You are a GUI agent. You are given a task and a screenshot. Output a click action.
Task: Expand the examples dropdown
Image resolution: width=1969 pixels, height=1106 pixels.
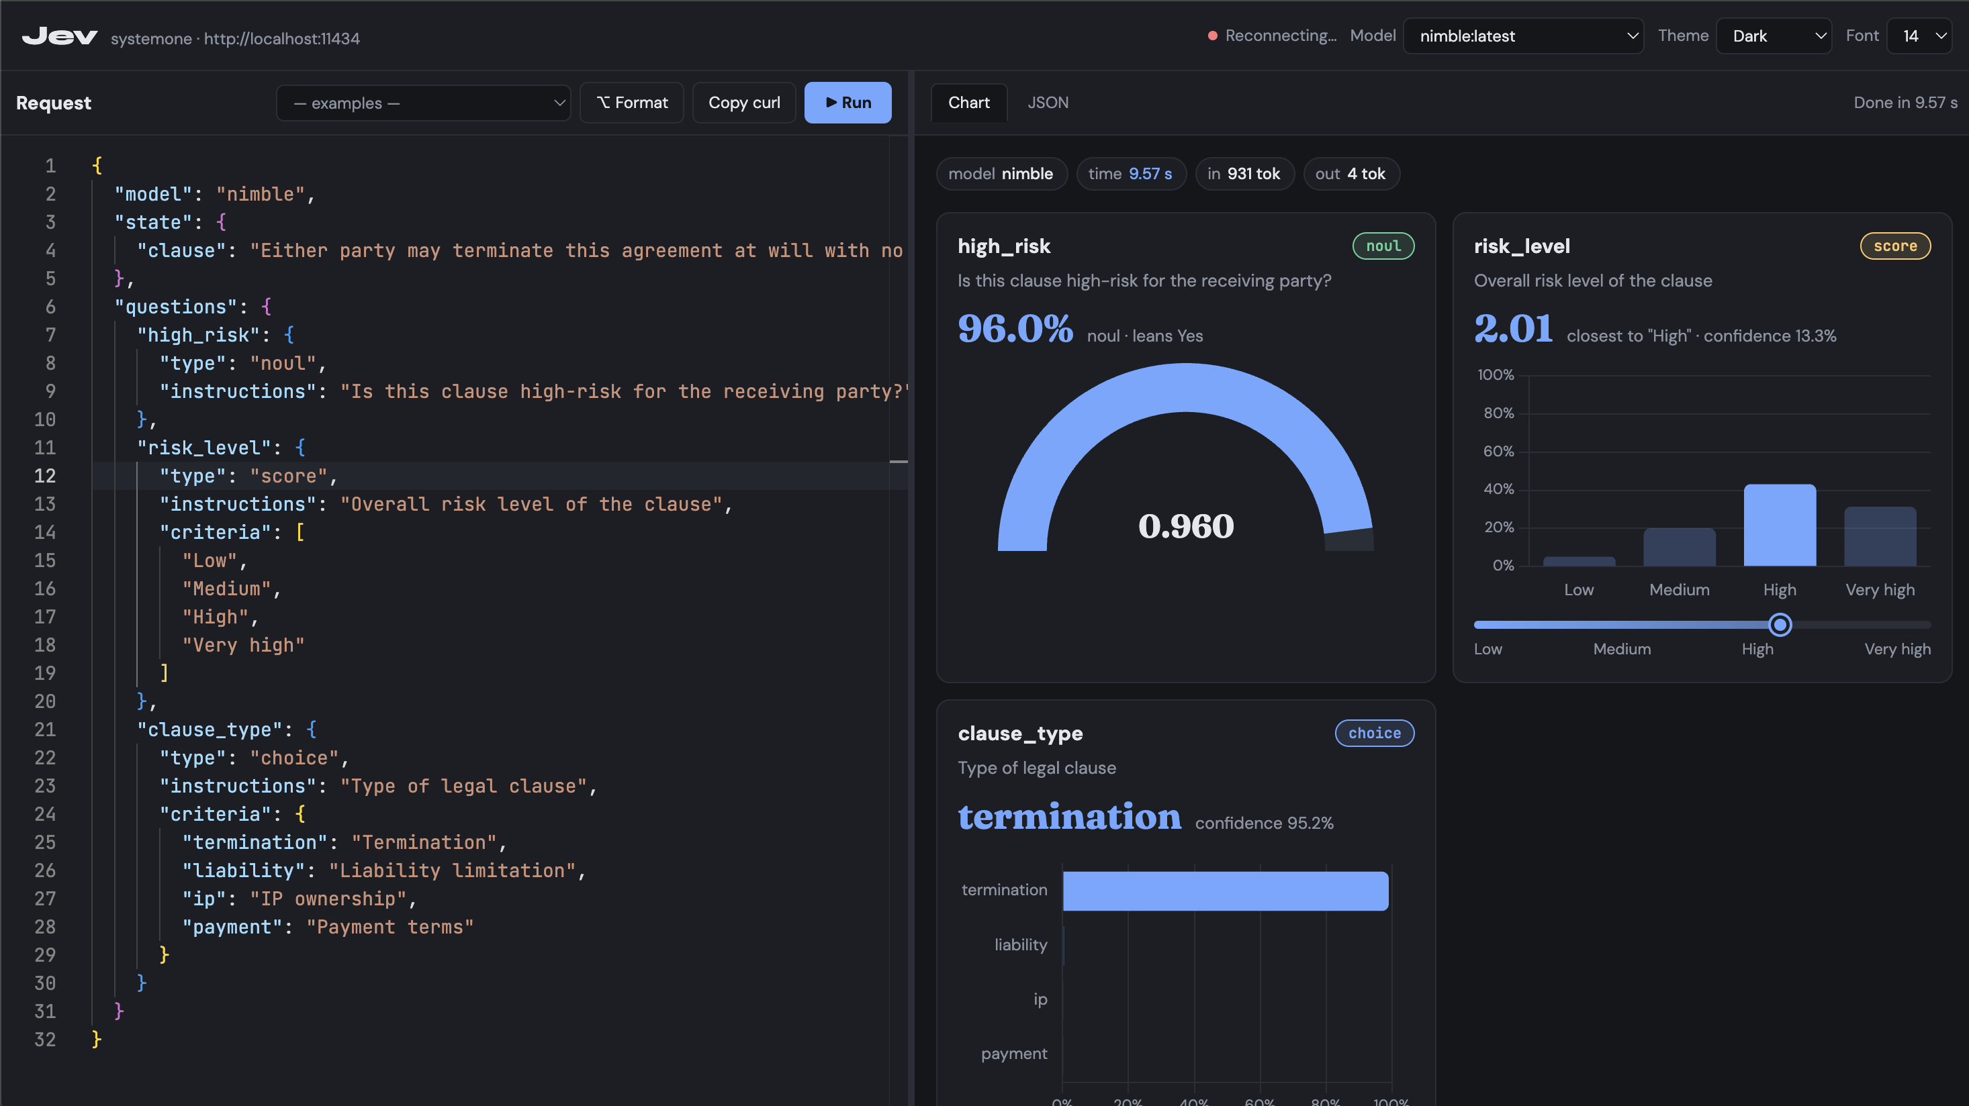click(424, 103)
